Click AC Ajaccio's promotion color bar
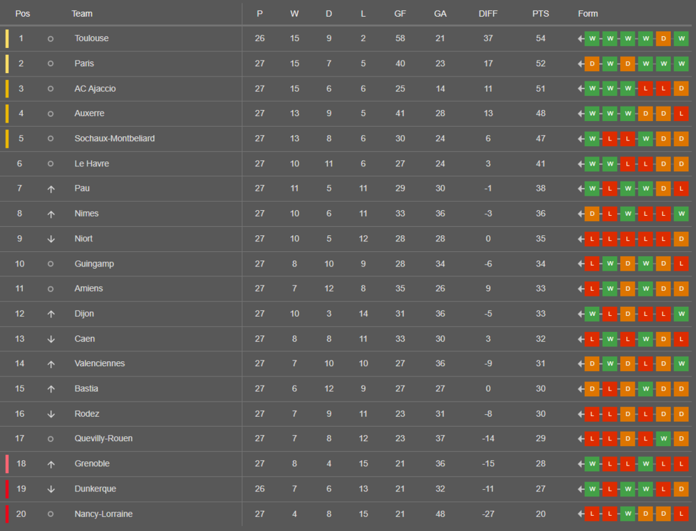Screen dimensions: 696x531 7,88
